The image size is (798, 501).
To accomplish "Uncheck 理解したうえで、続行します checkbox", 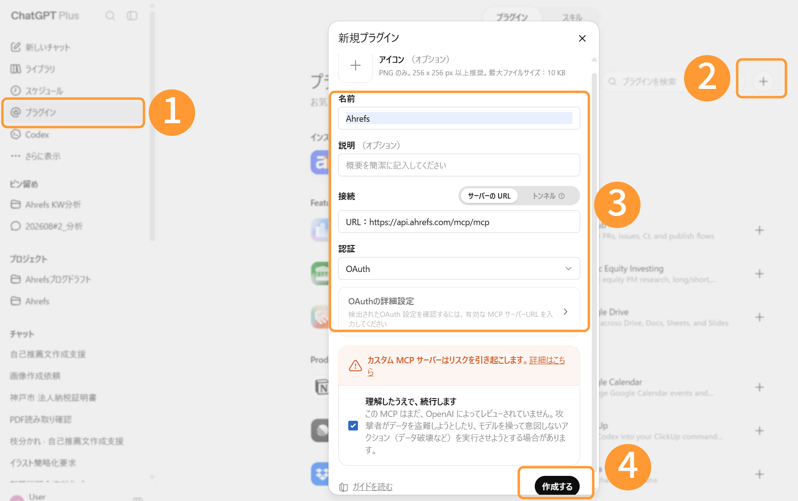I will pyautogui.click(x=353, y=426).
